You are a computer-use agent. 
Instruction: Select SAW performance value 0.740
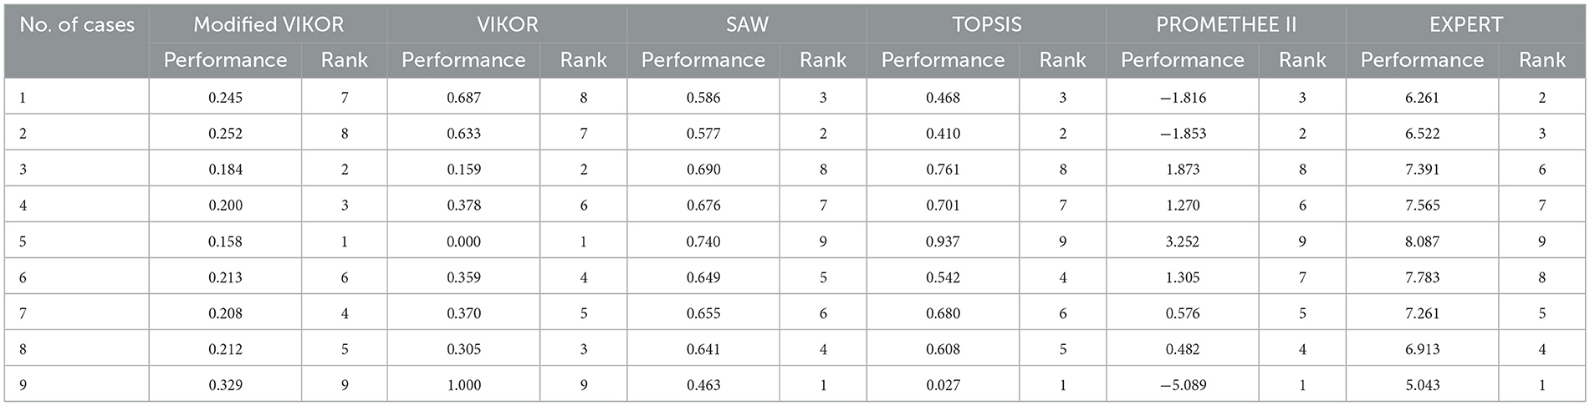[703, 241]
